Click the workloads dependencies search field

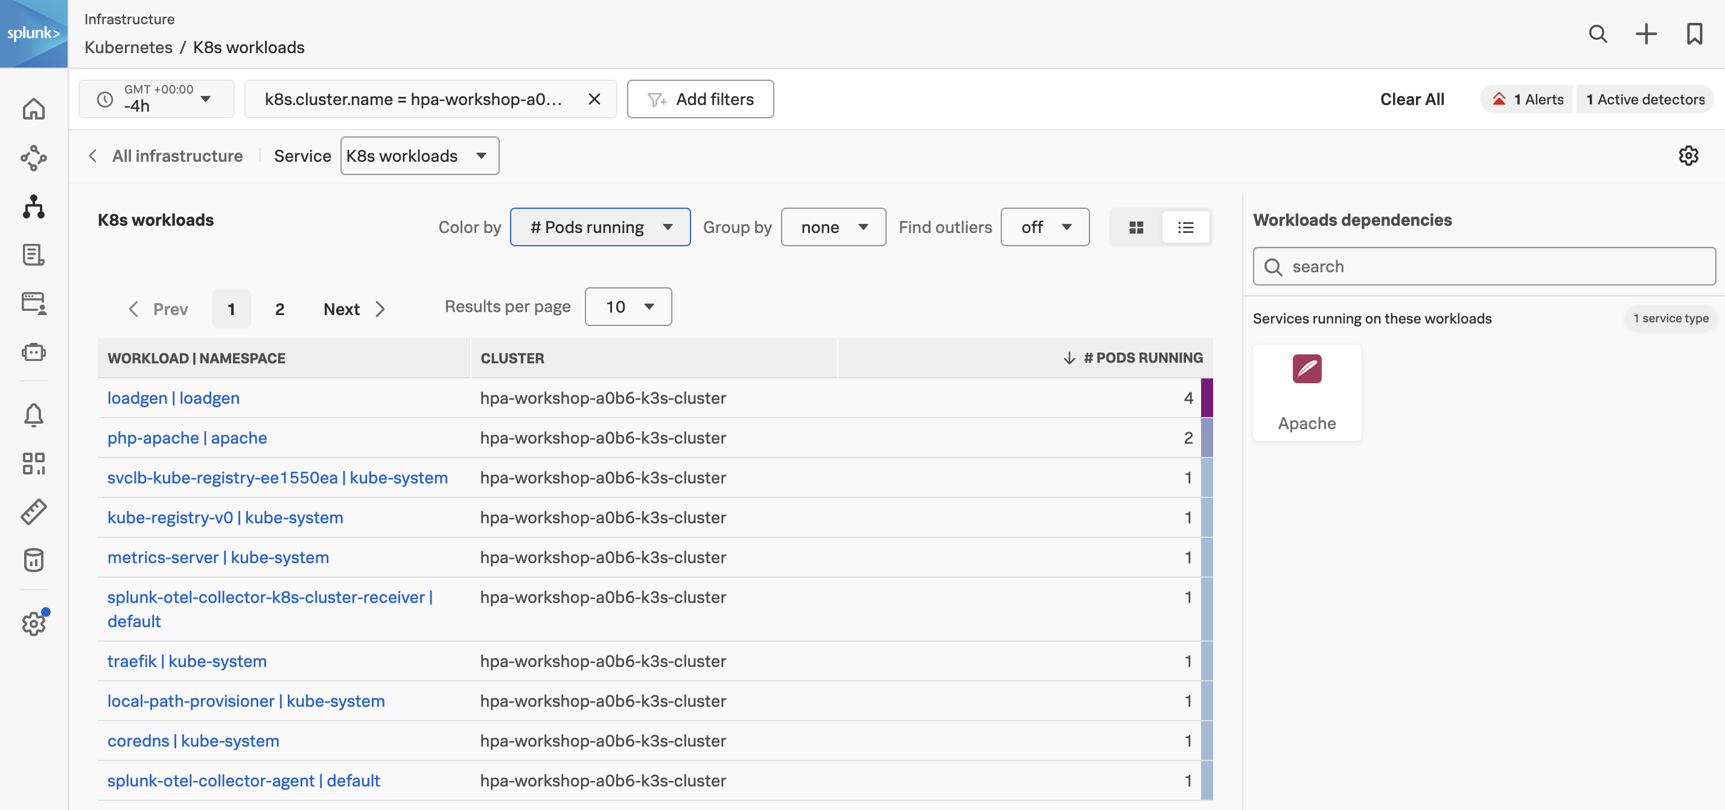coord(1484,266)
